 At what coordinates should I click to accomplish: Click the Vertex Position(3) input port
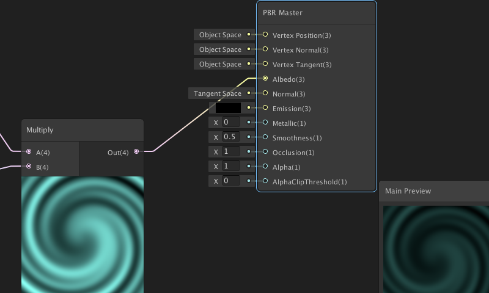265,34
